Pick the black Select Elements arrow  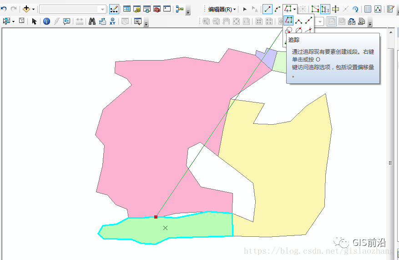pos(35,21)
